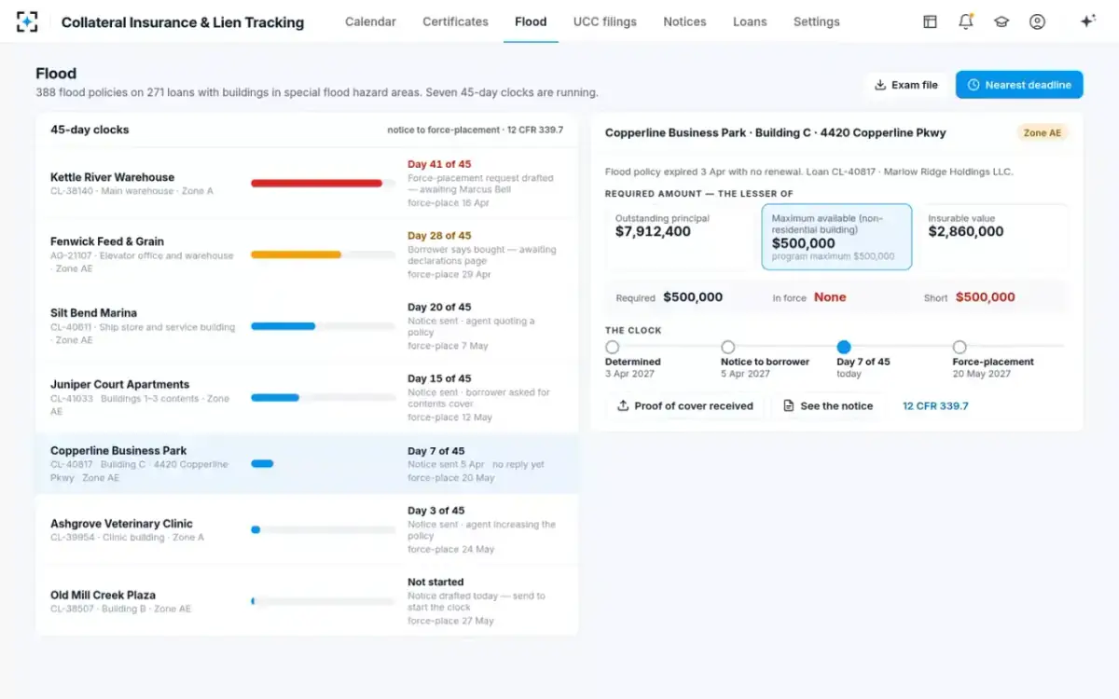Open the 12 CFR 339.7 link
Image resolution: width=1119 pixels, height=699 pixels.
pos(935,405)
